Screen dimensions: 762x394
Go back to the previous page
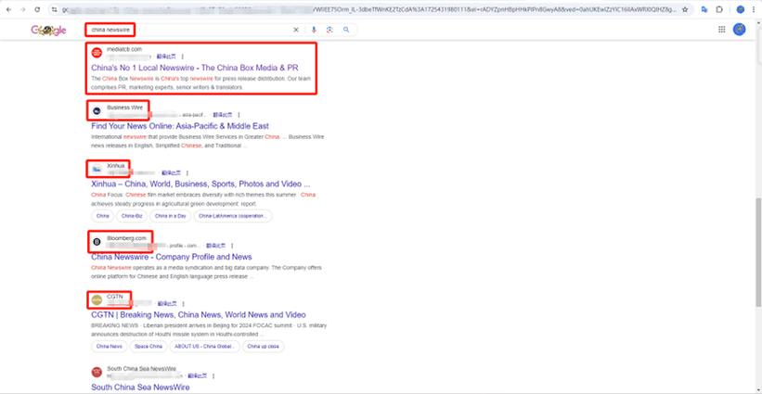click(x=8, y=9)
